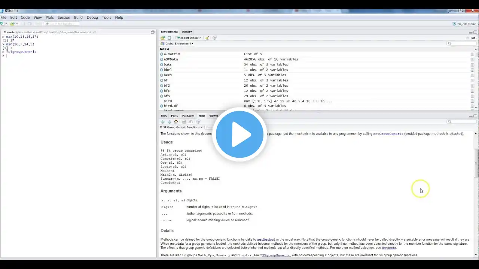Click the Help pane search field
Viewport: 479px width, 269px height.
[x=462, y=122]
